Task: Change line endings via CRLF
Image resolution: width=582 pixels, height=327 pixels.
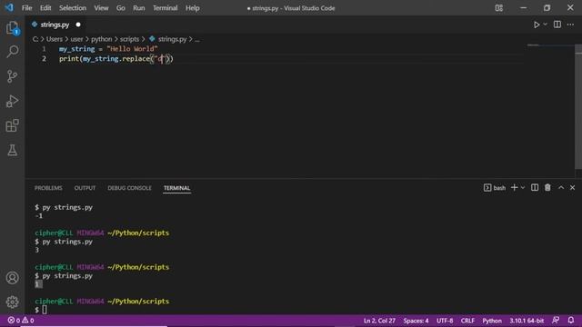Action: pyautogui.click(x=467, y=321)
